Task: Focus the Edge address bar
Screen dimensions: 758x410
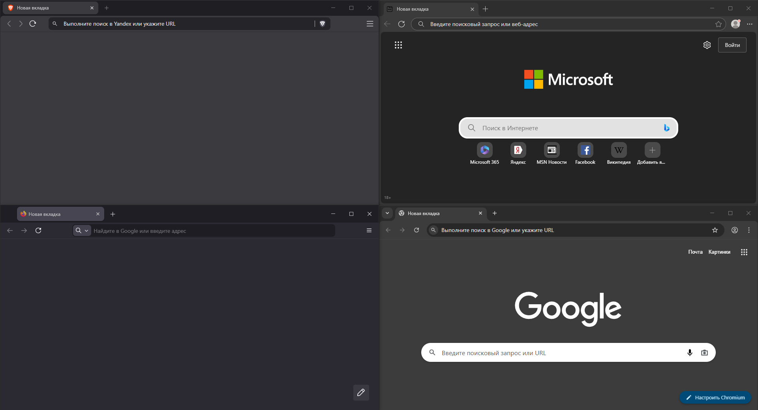Action: (x=568, y=24)
